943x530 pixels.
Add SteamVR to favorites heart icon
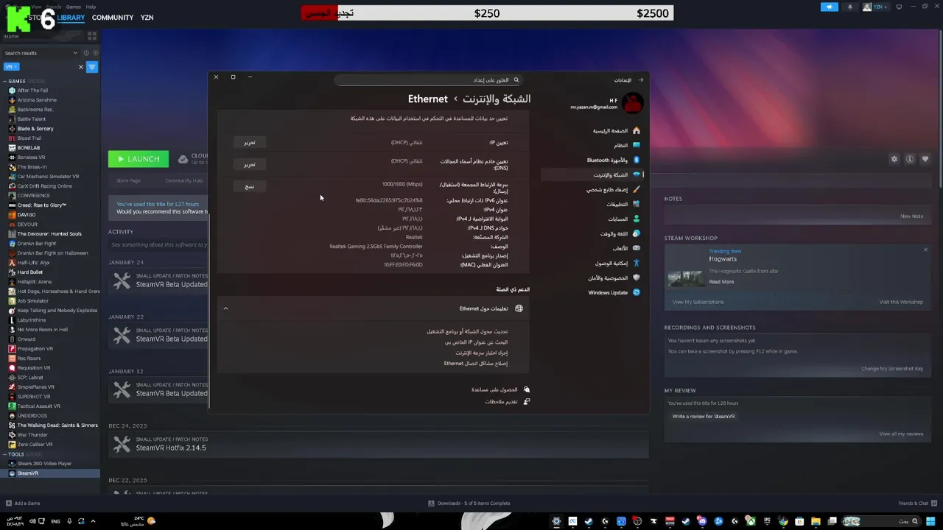[x=925, y=159]
